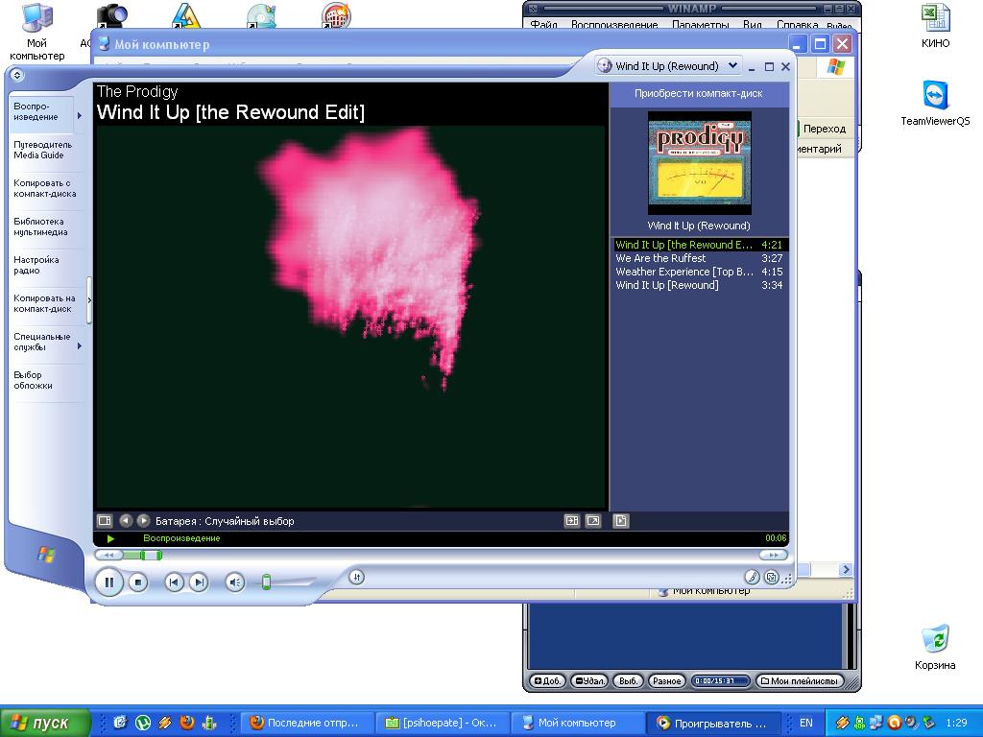Stop the current track
Viewport: 983px width, 737px height.
tap(138, 582)
